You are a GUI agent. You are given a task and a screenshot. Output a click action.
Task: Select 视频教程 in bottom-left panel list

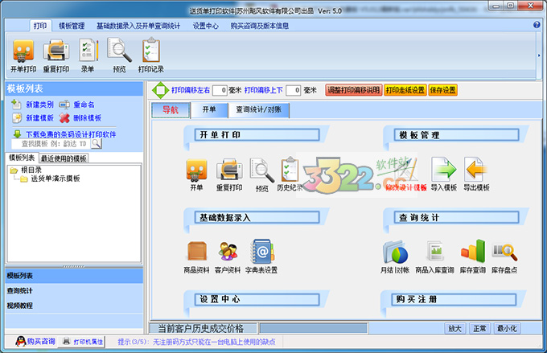click(x=74, y=306)
